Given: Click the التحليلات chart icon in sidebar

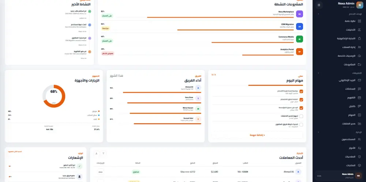Looking at the screenshot, I should point(359,30).
